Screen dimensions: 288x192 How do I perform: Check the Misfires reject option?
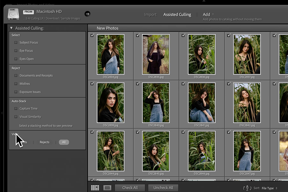pos(16,84)
